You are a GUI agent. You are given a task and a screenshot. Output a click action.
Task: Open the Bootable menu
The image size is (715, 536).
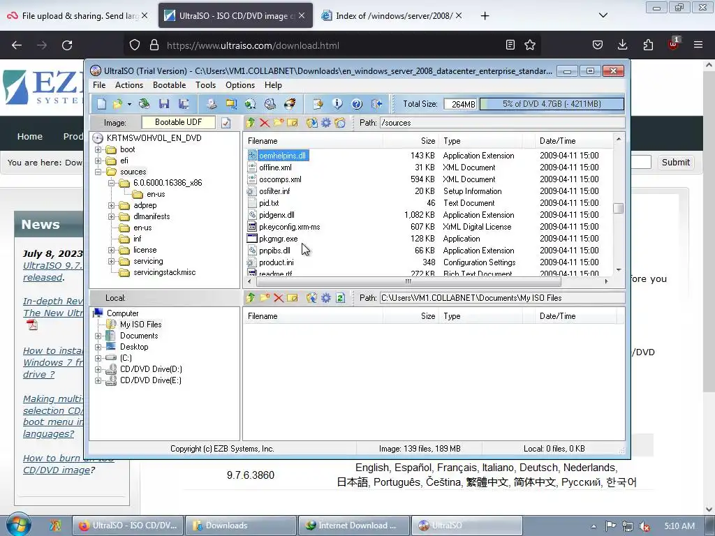169,85
